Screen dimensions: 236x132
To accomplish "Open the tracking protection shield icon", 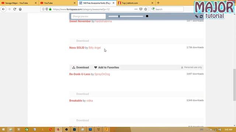I will pyautogui.click(x=47, y=9).
